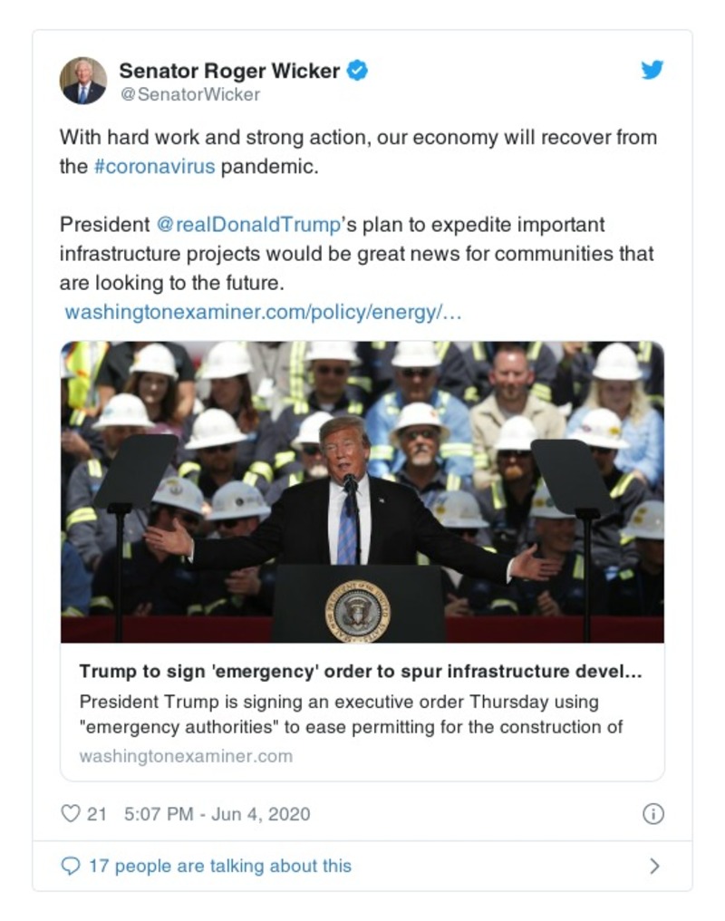Click the Twitter bird icon
This screenshot has height=921, width=725.
pos(652,69)
